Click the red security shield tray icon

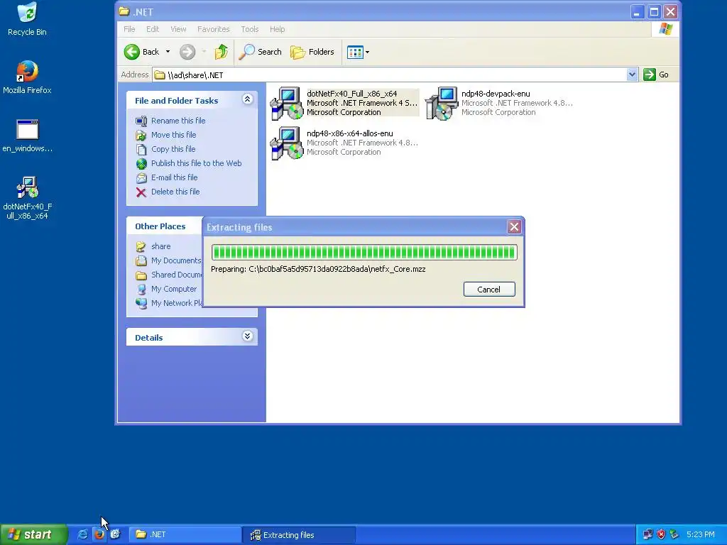[x=661, y=534]
